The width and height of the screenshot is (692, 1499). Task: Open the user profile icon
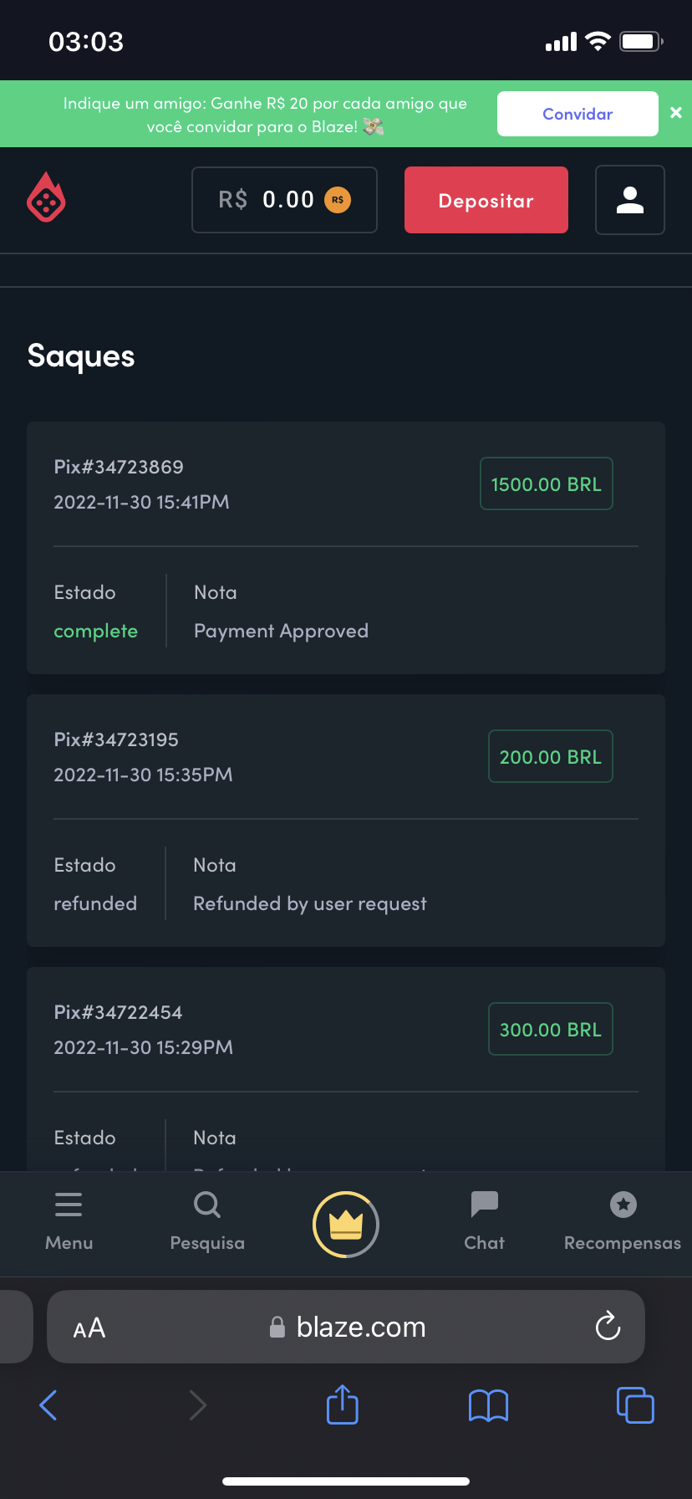(x=629, y=200)
